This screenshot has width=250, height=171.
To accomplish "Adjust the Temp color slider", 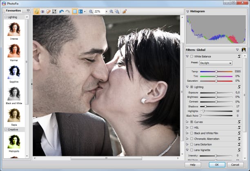I will tap(216, 71).
